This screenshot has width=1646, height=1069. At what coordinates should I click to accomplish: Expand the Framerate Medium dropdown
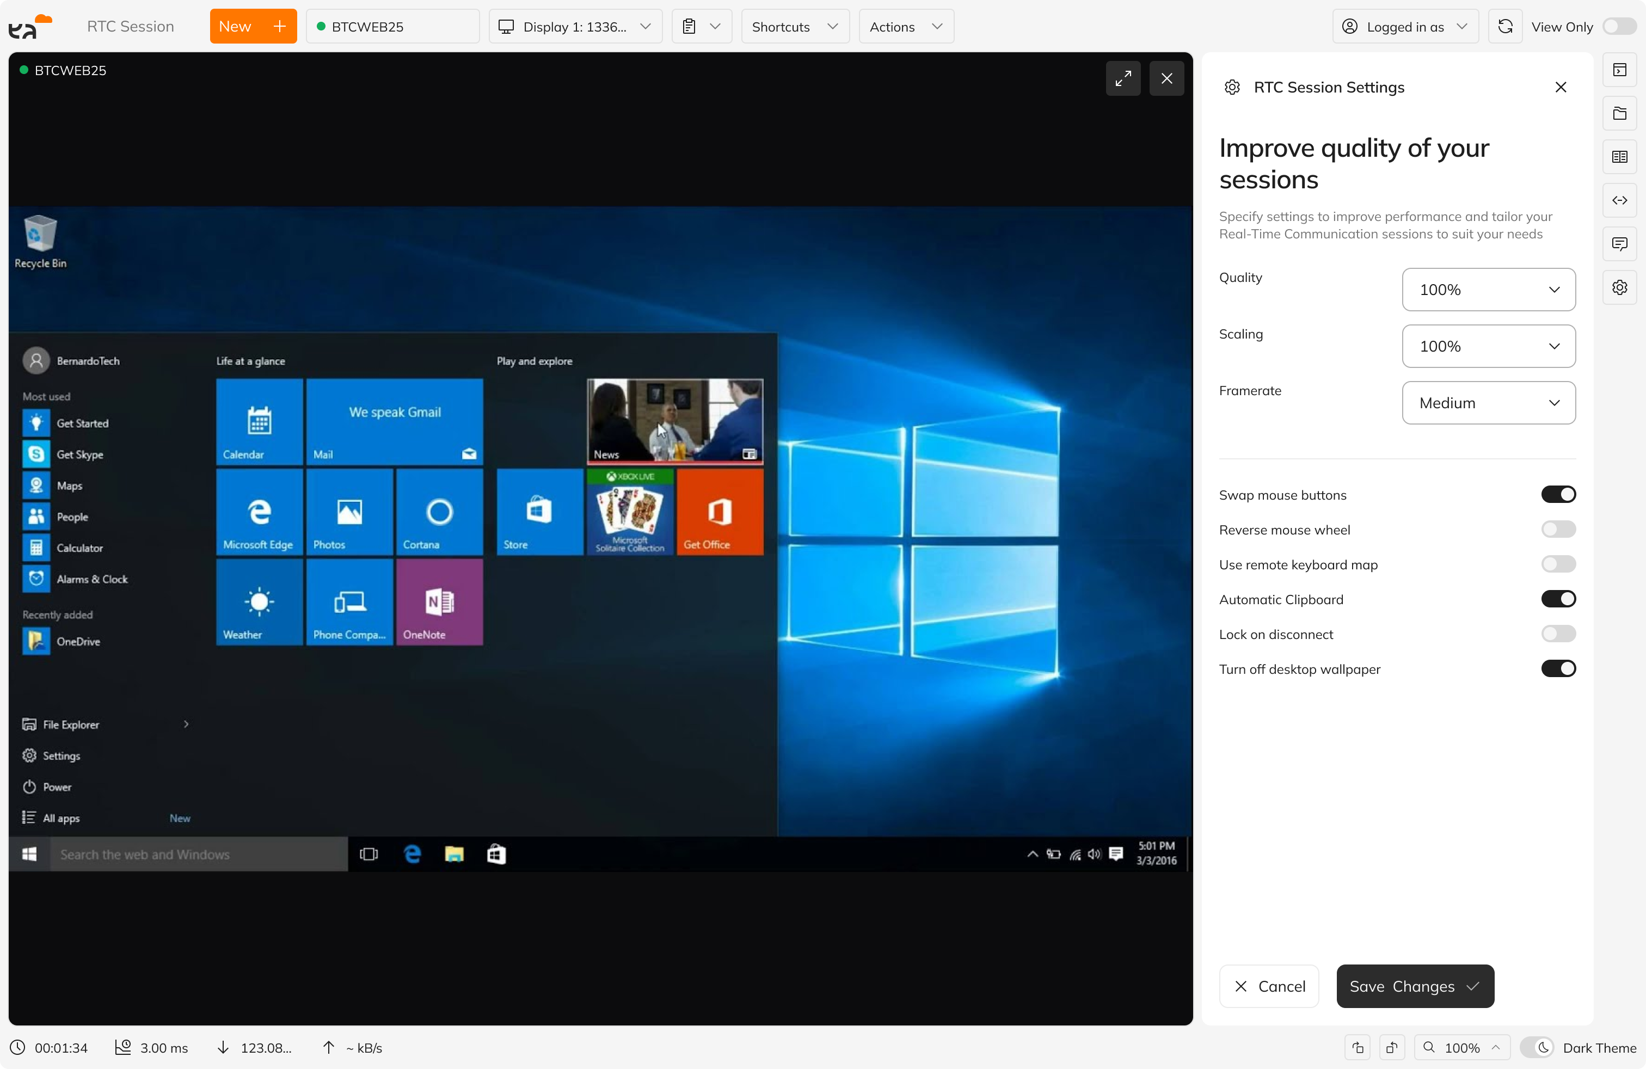tap(1488, 402)
